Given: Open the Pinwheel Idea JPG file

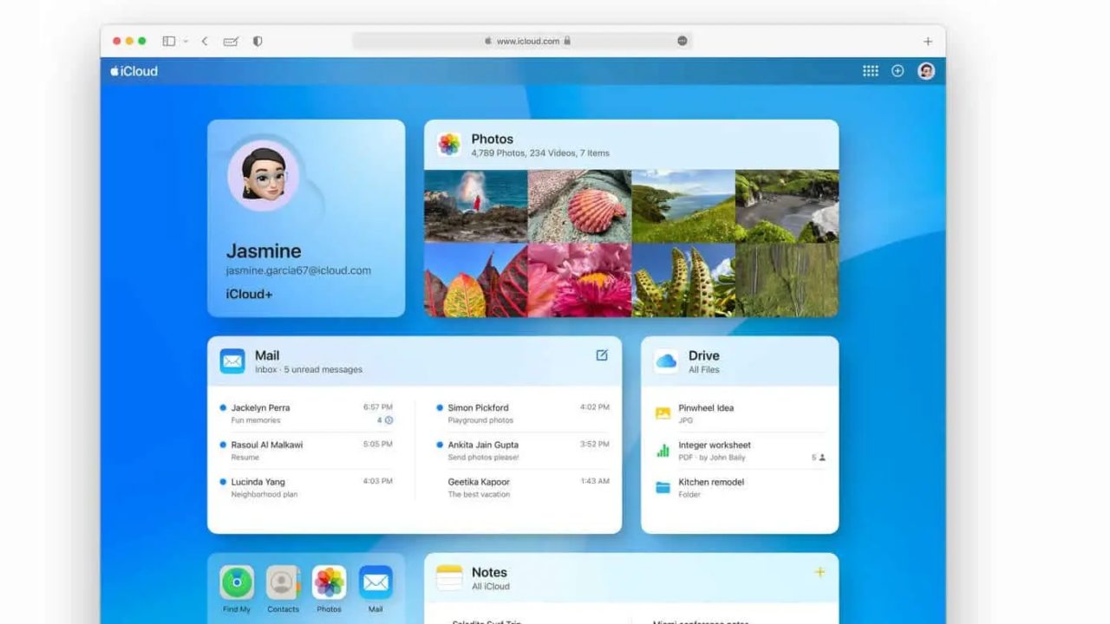Looking at the screenshot, I should pyautogui.click(x=740, y=413).
